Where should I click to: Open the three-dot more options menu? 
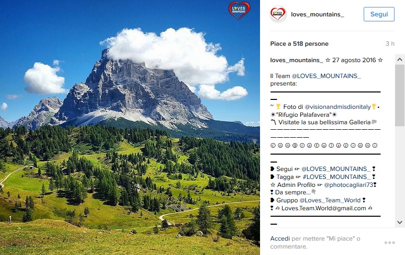(390, 243)
